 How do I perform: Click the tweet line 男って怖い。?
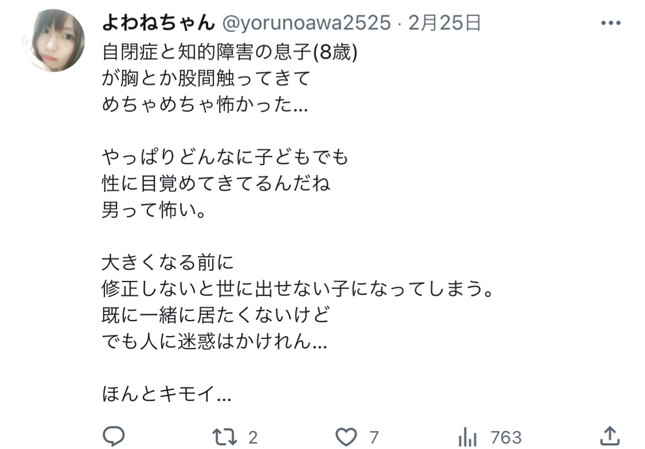154,210
